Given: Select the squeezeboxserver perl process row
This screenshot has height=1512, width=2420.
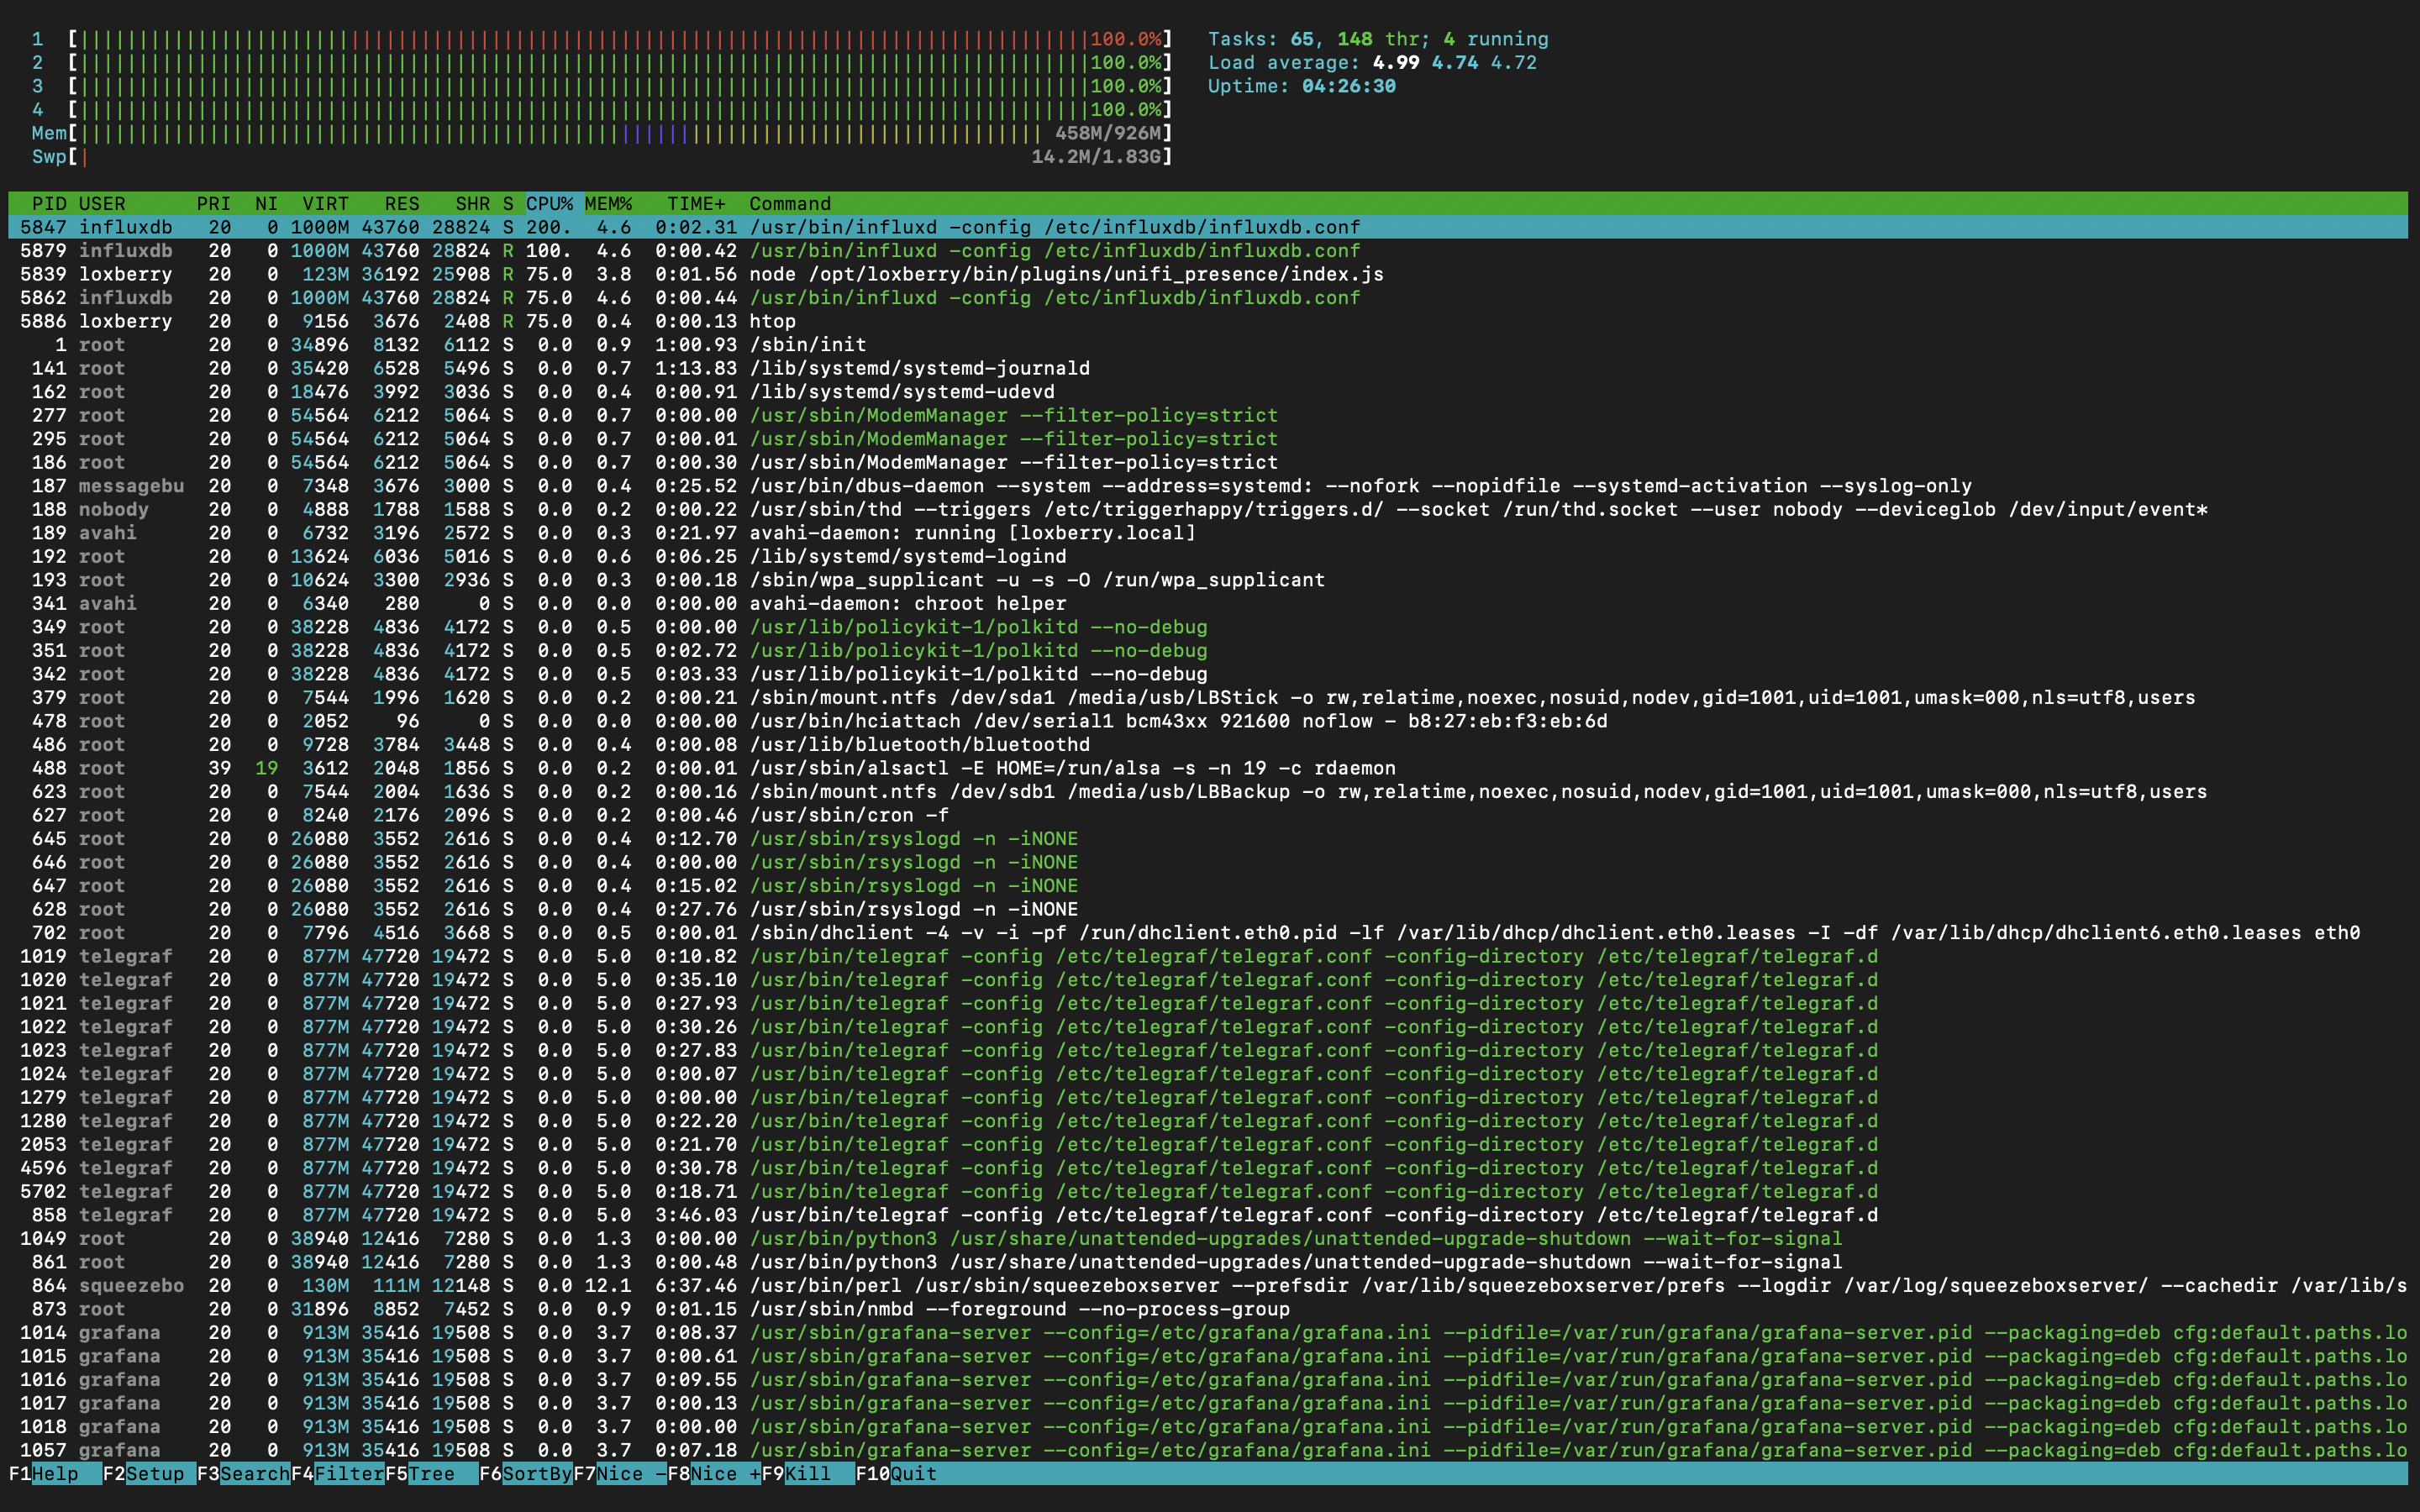Looking at the screenshot, I should coord(1200,1285).
